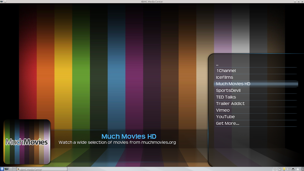Click the blue Much Movies HD heading
This screenshot has height=171, width=304.
[129, 136]
